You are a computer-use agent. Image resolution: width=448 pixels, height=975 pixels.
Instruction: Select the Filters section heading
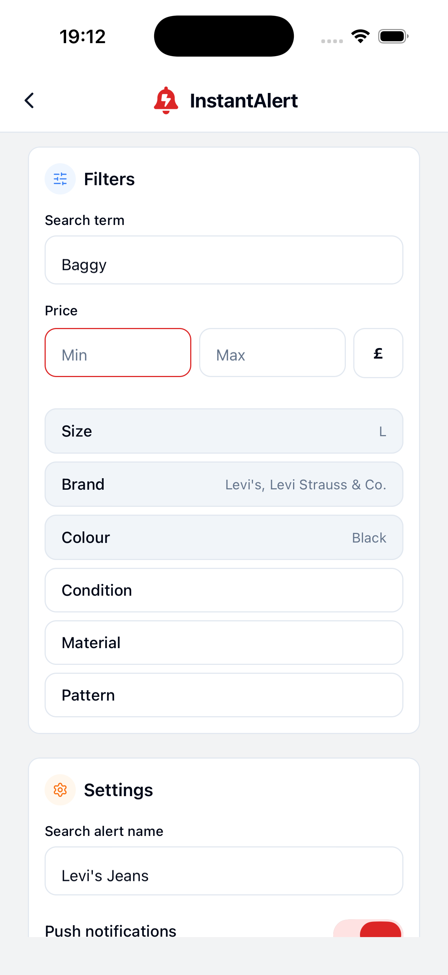click(x=109, y=178)
